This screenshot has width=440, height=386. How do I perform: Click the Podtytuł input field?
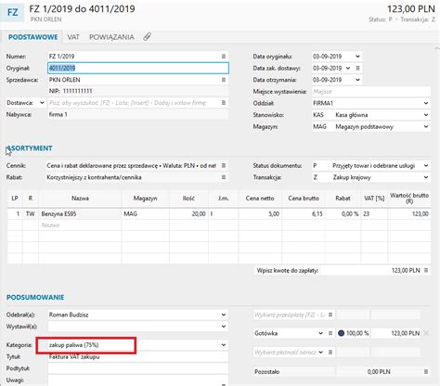[138, 368]
